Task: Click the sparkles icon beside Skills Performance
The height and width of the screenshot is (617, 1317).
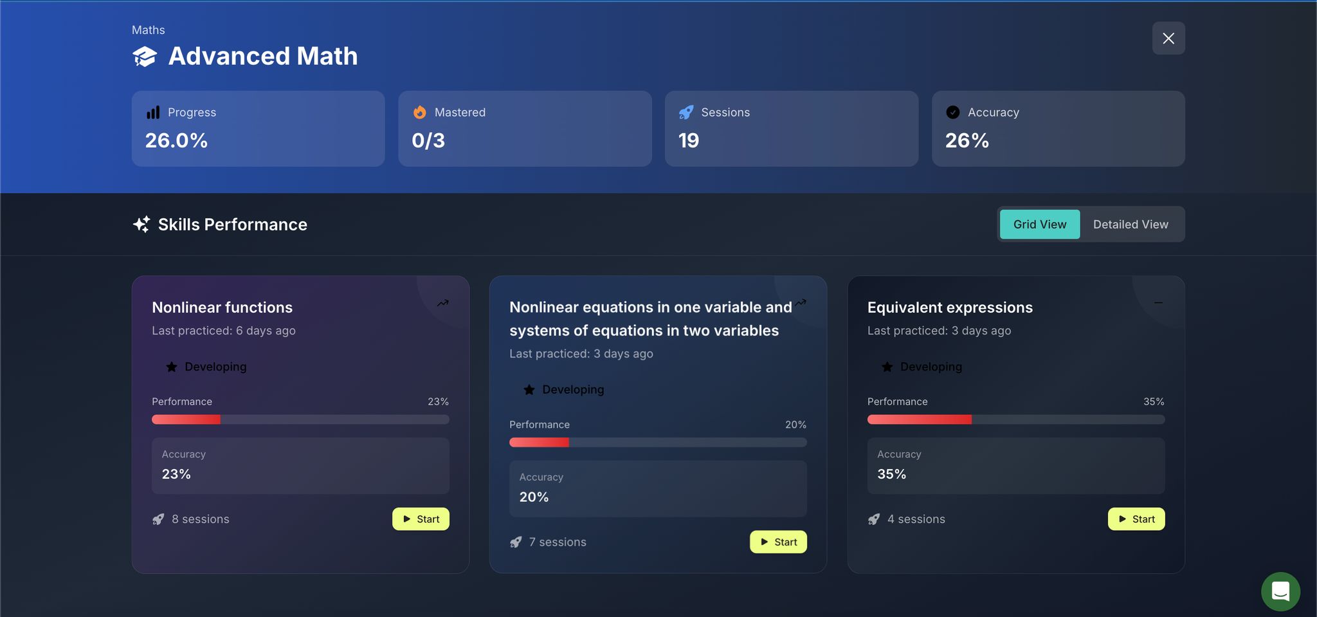Action: point(141,225)
